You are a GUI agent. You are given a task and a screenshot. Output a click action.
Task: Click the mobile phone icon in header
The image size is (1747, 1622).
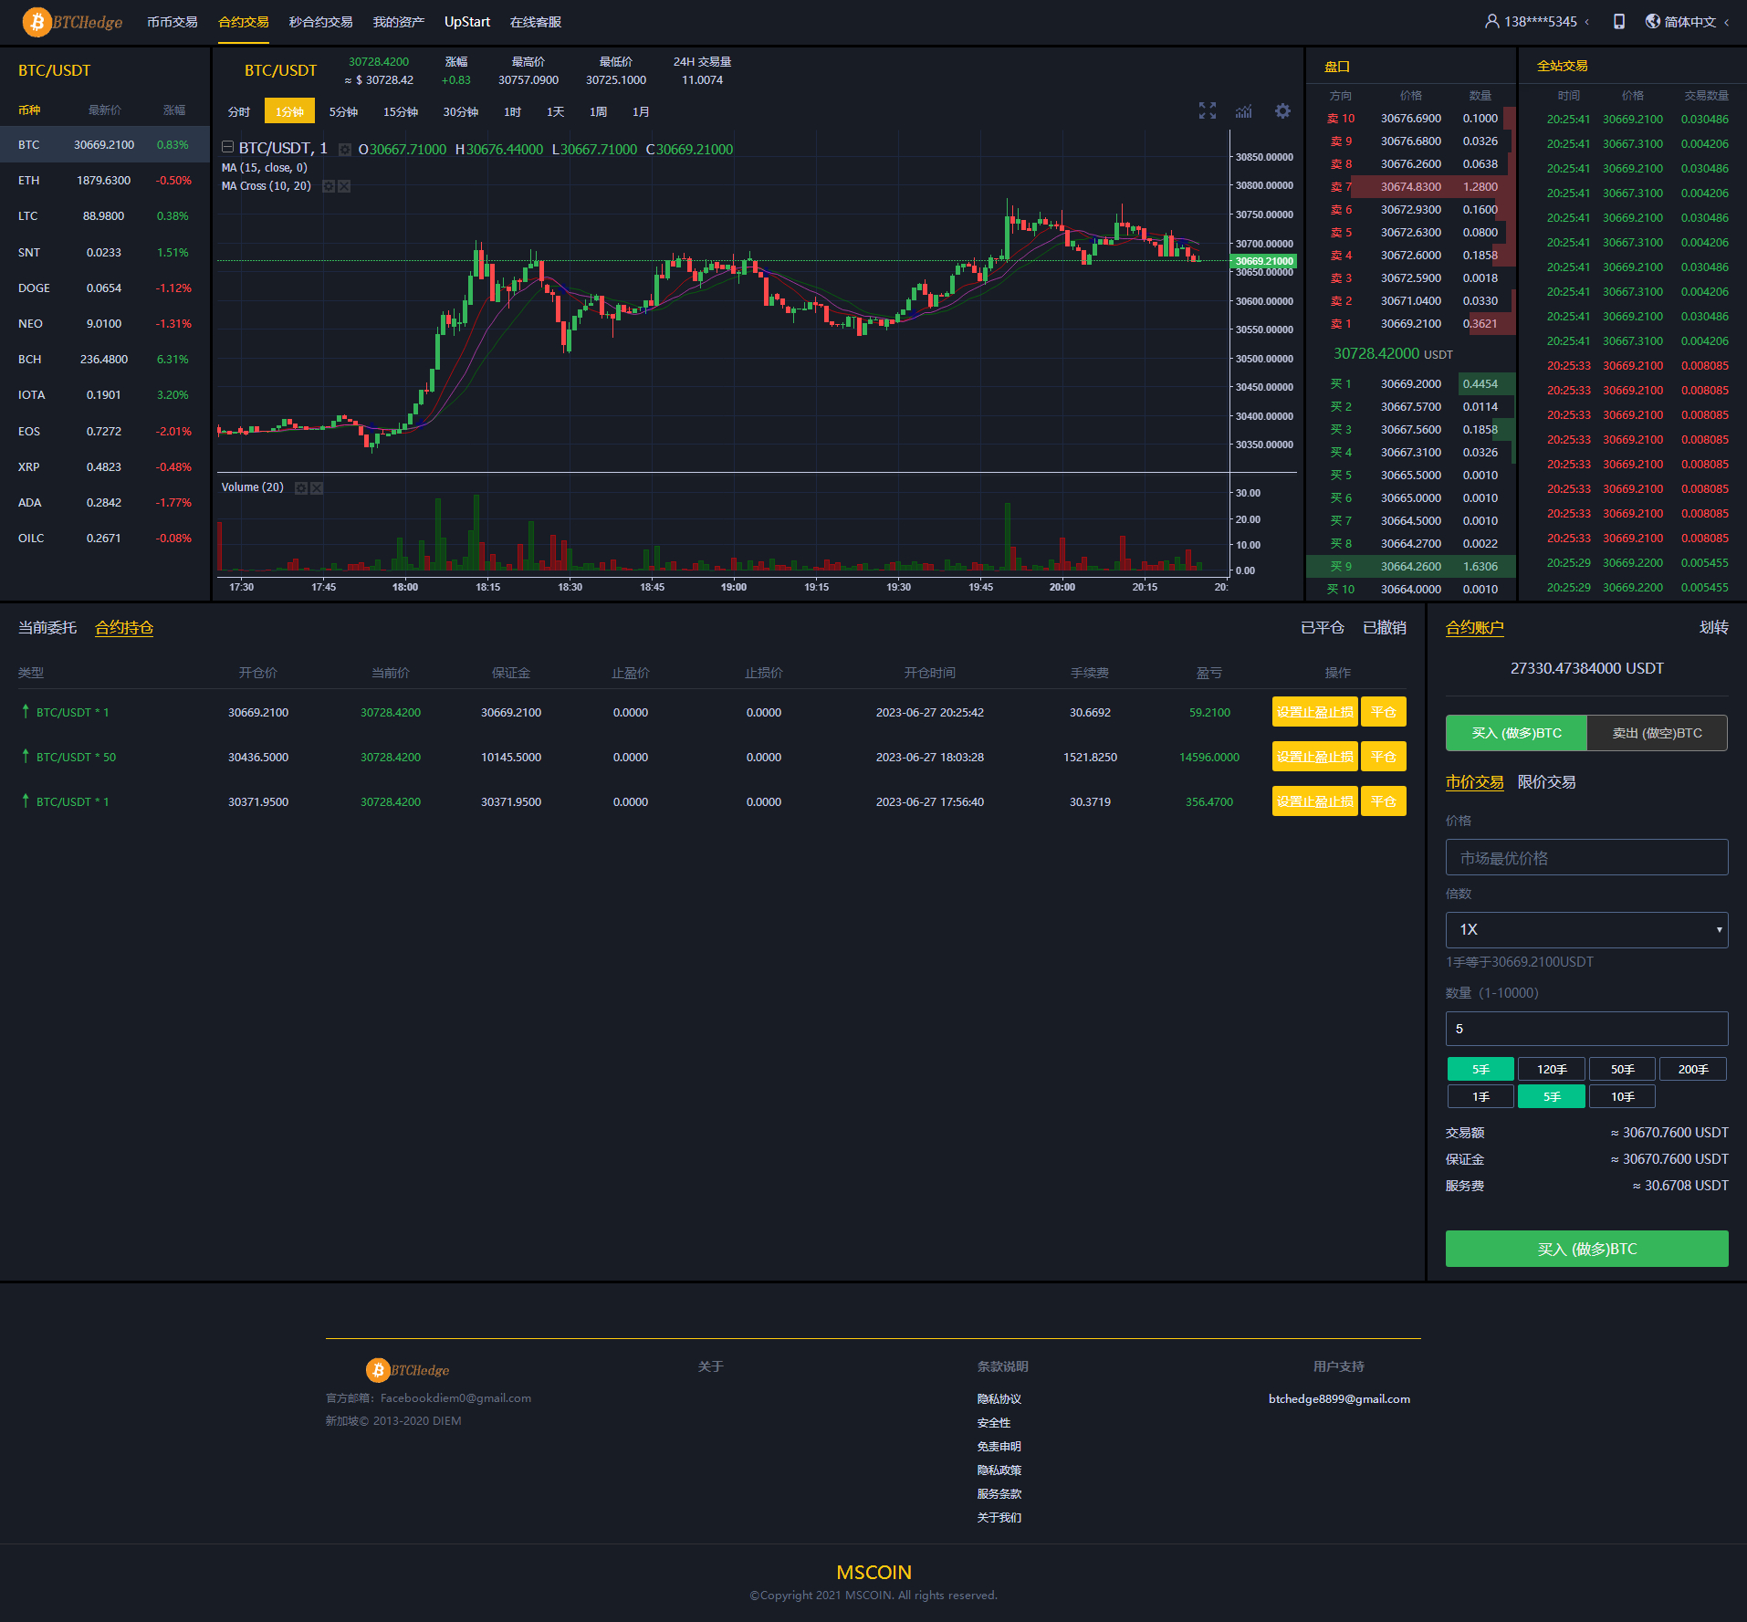click(1618, 22)
